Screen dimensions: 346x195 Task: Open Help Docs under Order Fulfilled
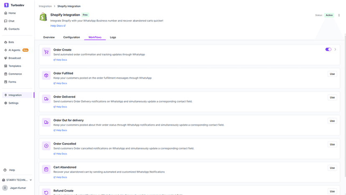(60, 83)
